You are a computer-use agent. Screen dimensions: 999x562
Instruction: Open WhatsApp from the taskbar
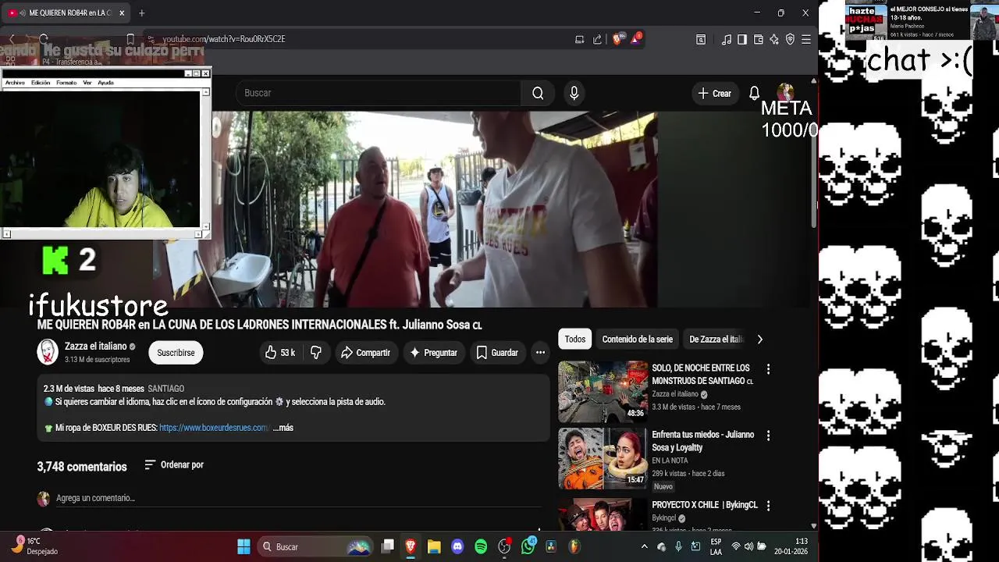point(528,546)
